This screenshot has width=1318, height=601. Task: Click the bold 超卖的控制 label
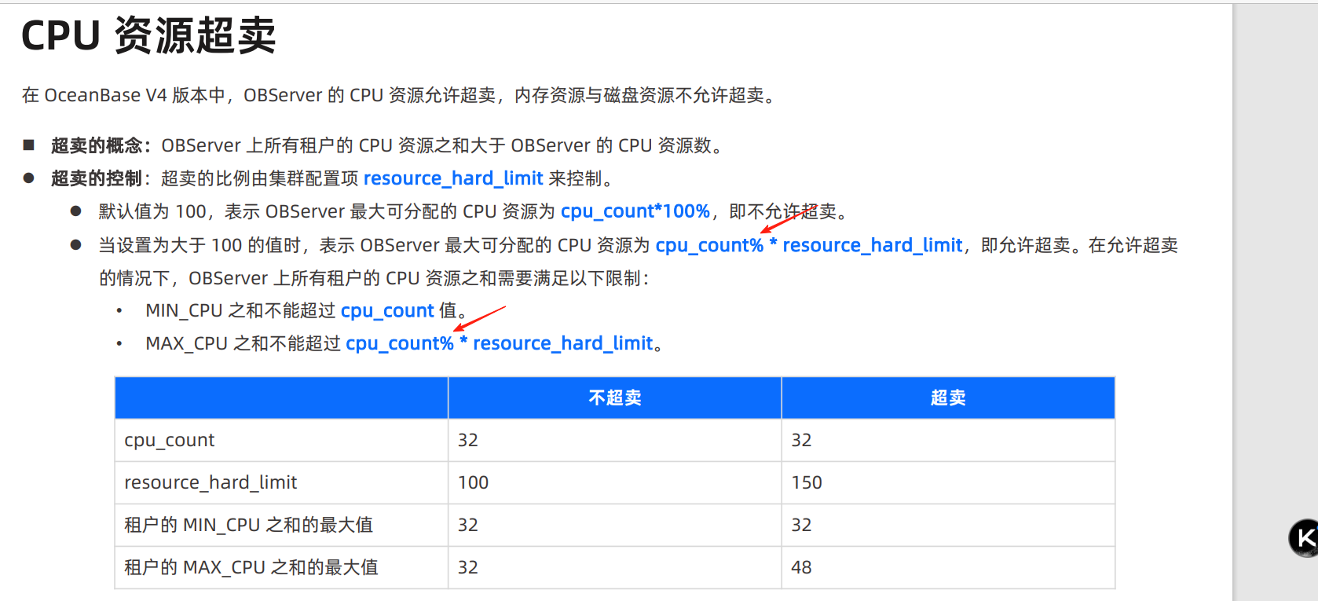pyautogui.click(x=97, y=178)
